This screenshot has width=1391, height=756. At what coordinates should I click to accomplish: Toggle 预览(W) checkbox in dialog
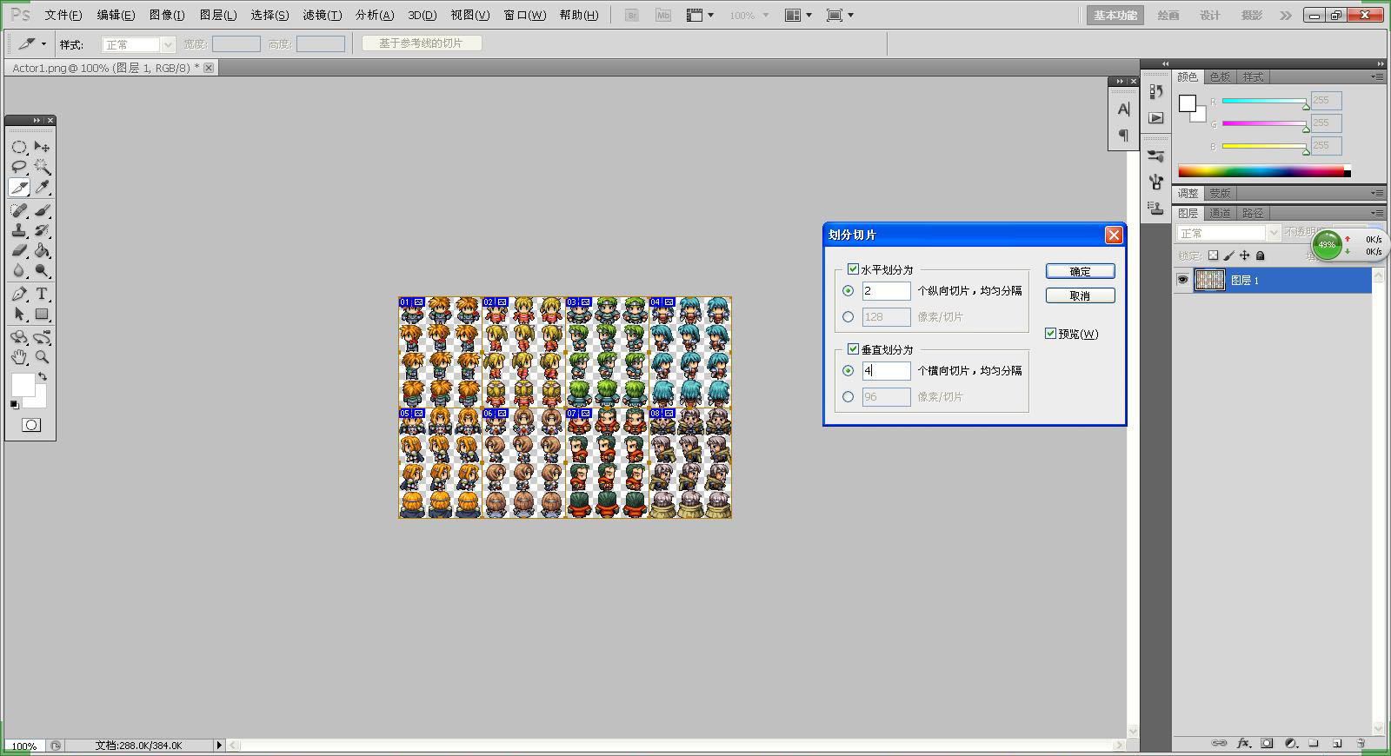1050,334
